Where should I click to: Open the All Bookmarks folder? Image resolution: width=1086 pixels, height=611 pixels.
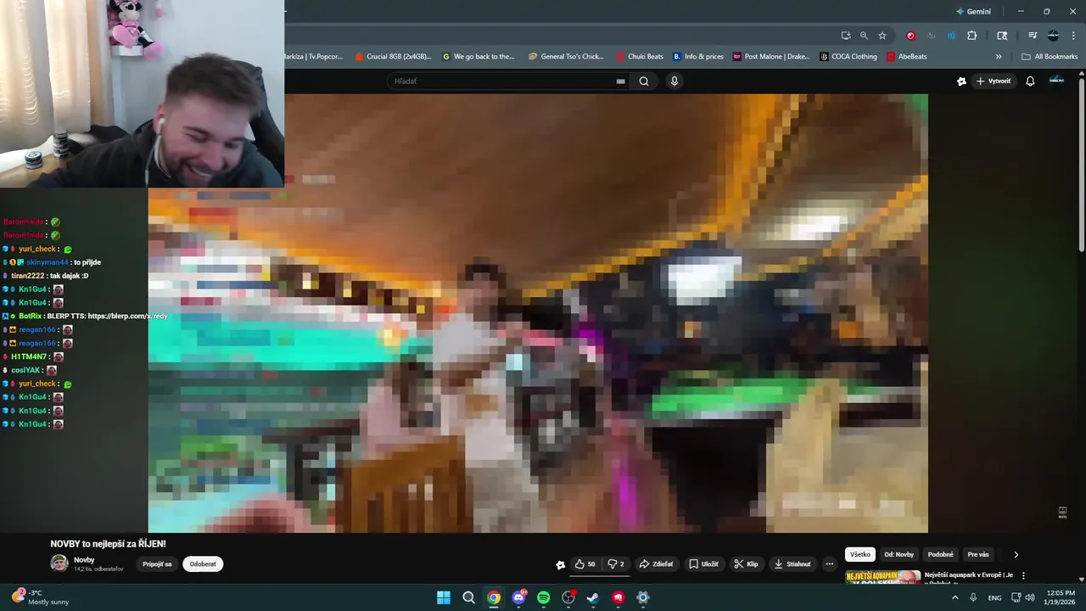click(x=1050, y=57)
